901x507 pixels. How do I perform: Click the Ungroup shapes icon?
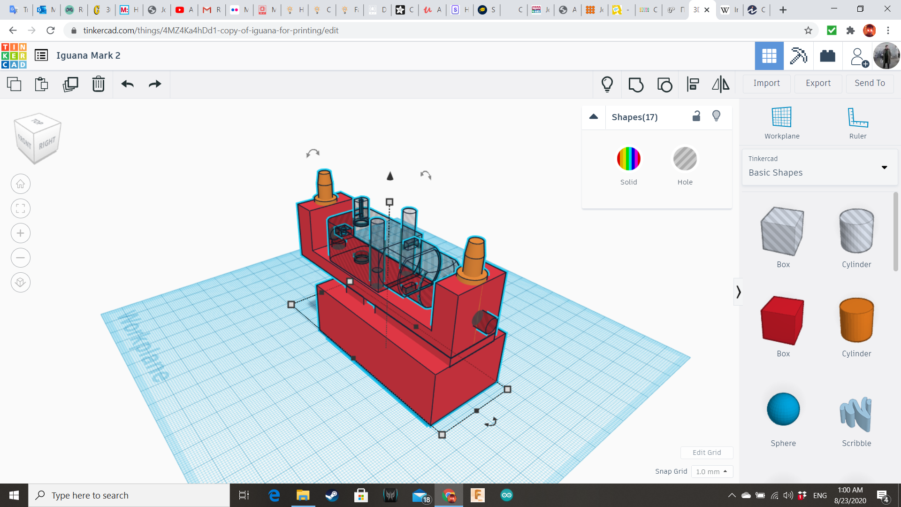[664, 84]
